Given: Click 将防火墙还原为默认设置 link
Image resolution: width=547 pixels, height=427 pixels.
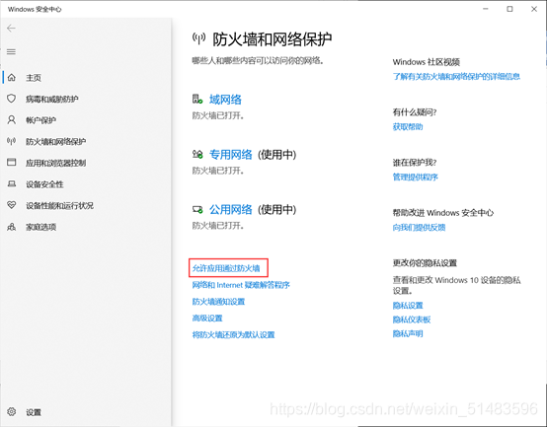Looking at the screenshot, I should pyautogui.click(x=233, y=334).
